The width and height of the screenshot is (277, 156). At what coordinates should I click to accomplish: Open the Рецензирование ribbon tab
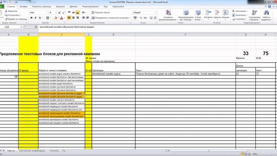[90, 6]
